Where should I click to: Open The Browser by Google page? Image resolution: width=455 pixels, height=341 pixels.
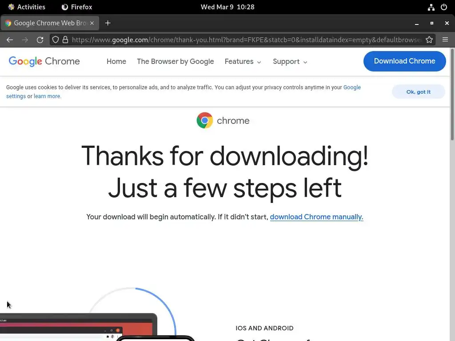(175, 61)
